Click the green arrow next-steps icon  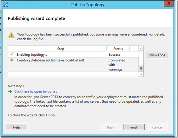(10, 91)
